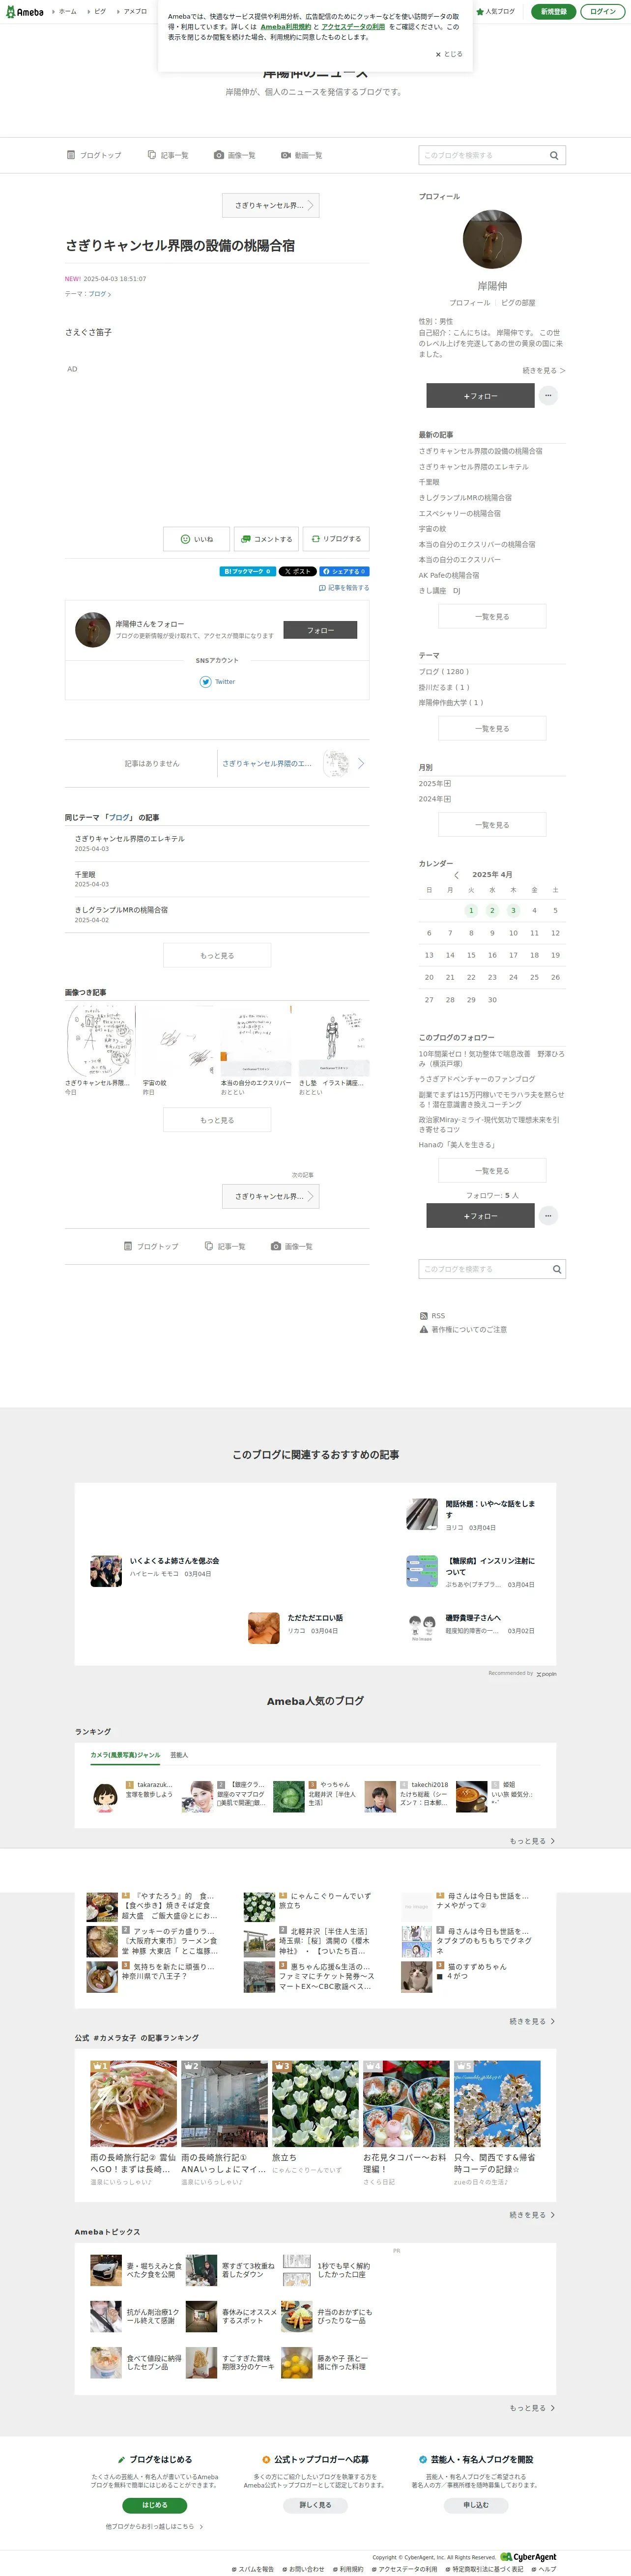The image size is (631, 2576).
Task: Close the cookie notice with とじる
Action: (449, 54)
